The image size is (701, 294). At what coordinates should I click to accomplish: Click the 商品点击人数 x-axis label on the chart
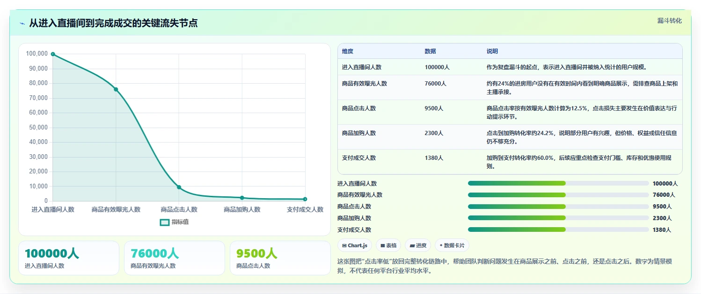pyautogui.click(x=179, y=209)
